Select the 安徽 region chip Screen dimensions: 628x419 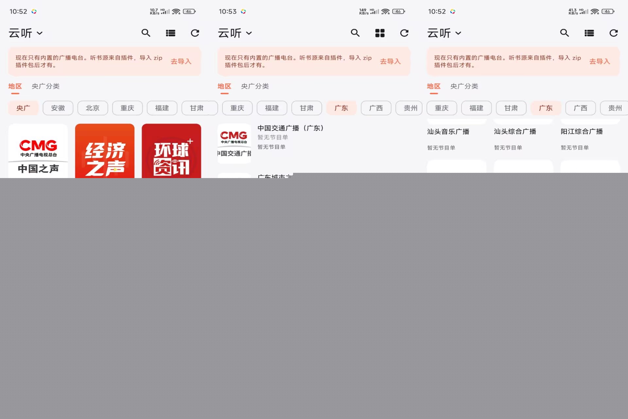(x=58, y=108)
